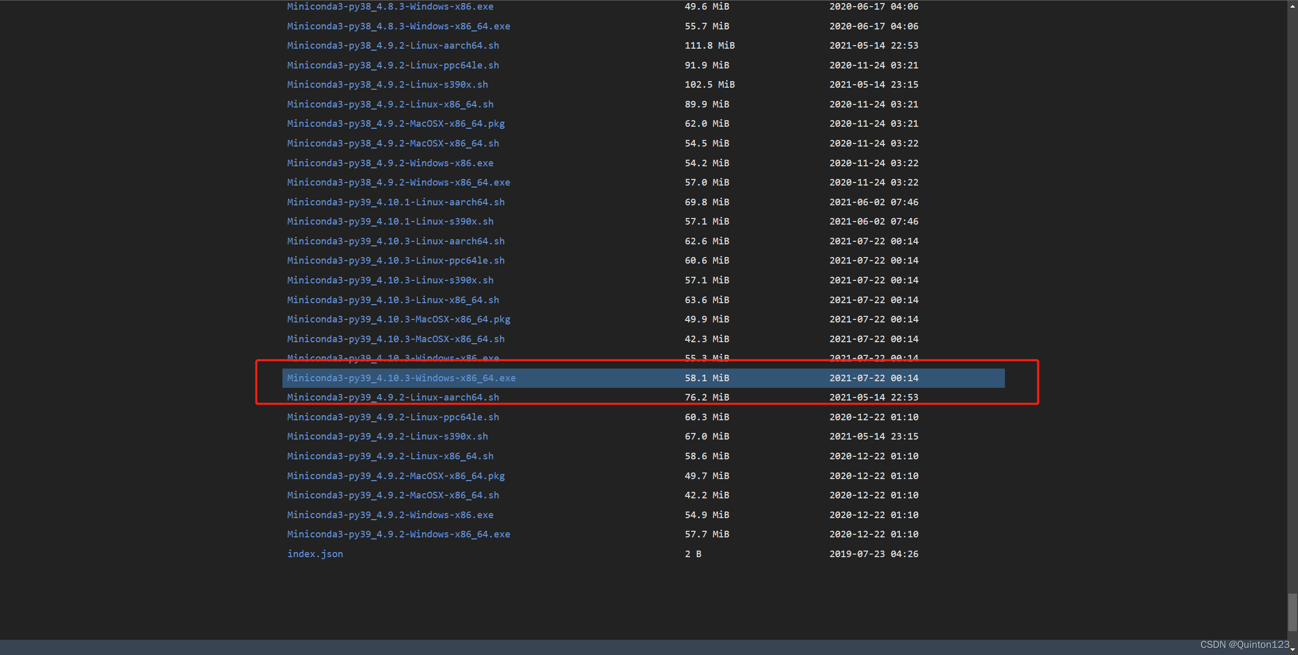Click Miniconda3-py39_4.9.2-Linux-aarch64.sh link

pos(393,397)
